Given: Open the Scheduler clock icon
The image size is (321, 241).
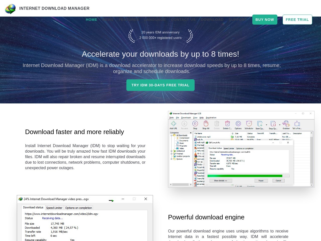Looking at the screenshot, I should [x=249, y=124].
